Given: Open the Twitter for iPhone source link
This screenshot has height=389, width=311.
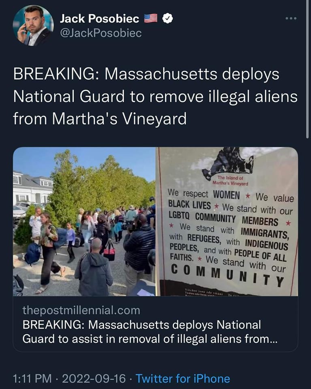Looking at the screenshot, I should coord(183,378).
